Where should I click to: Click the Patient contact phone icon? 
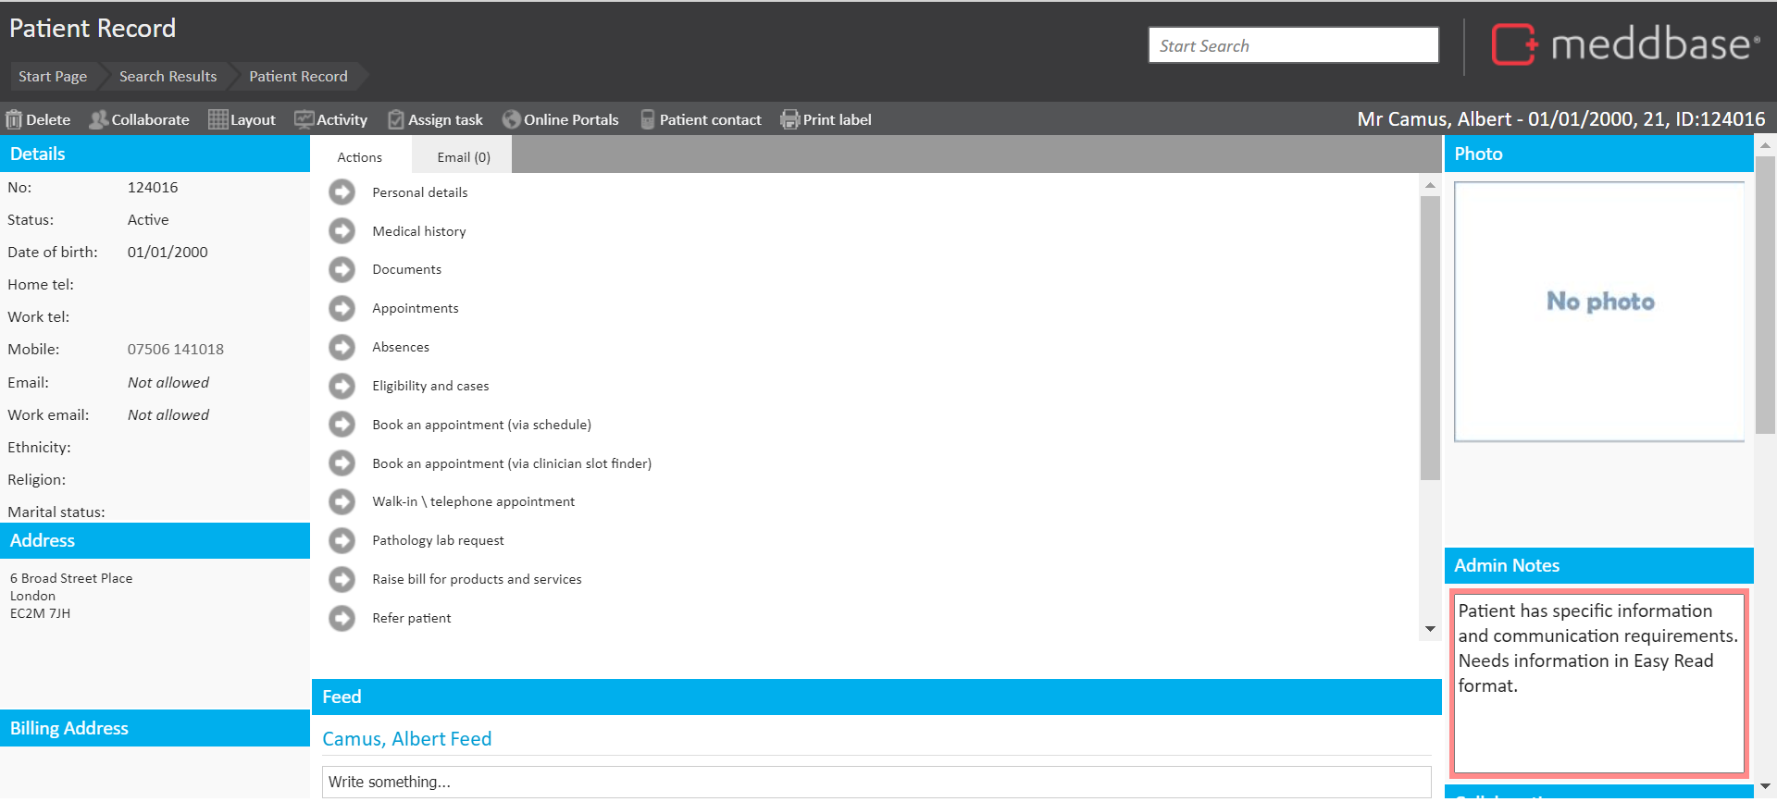pos(648,119)
